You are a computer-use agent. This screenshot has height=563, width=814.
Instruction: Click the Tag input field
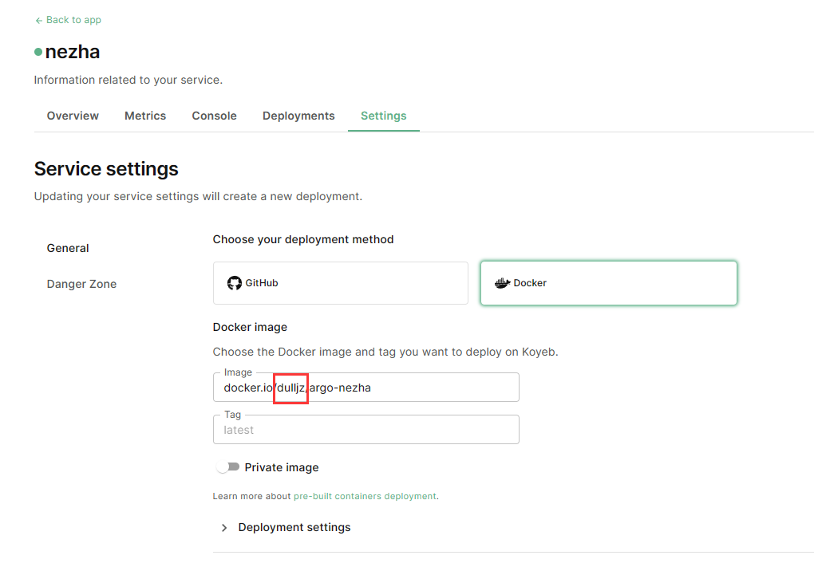click(x=366, y=430)
